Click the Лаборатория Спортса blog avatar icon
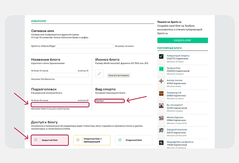The width and height of the screenshot is (239, 163). pyautogui.click(x=161, y=56)
